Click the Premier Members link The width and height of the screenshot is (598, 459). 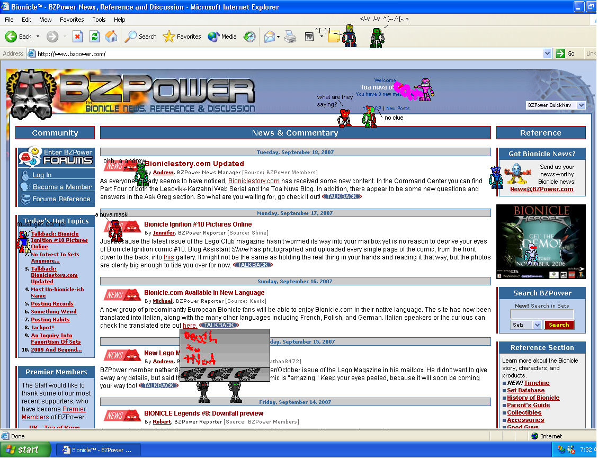tap(54, 413)
